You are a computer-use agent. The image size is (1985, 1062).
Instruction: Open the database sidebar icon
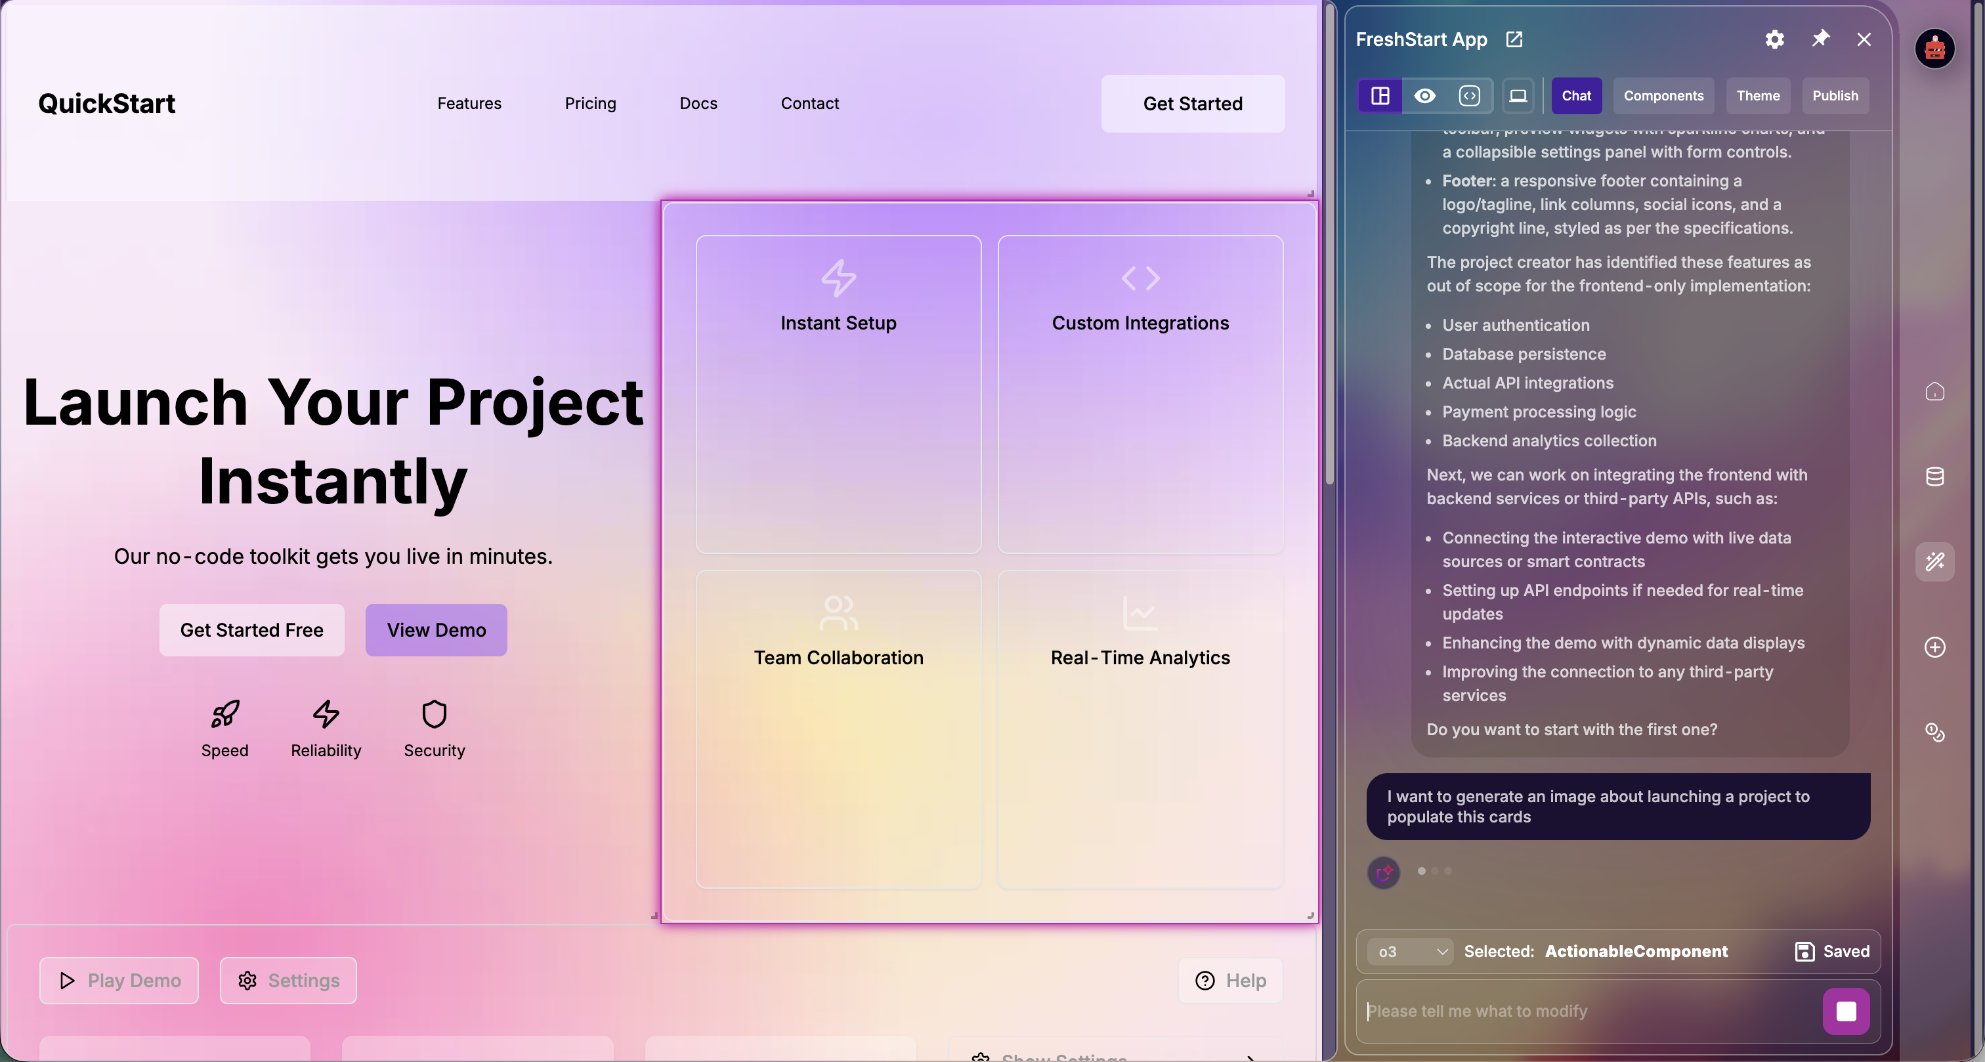pos(1934,477)
